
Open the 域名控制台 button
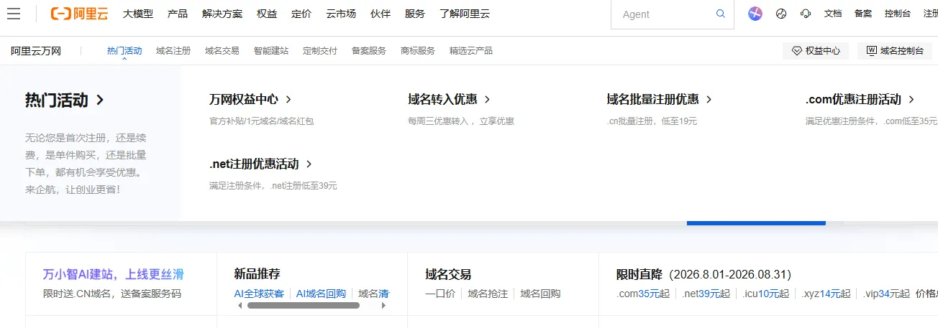[896, 51]
